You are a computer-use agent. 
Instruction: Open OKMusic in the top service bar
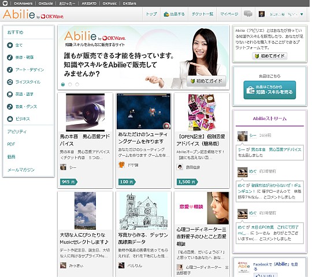point(110,3)
